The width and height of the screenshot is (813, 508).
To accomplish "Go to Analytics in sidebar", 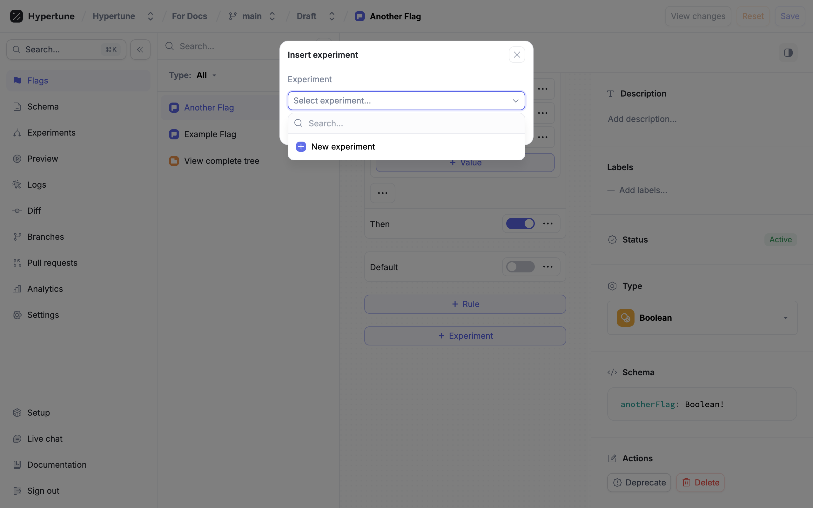I will click(45, 289).
